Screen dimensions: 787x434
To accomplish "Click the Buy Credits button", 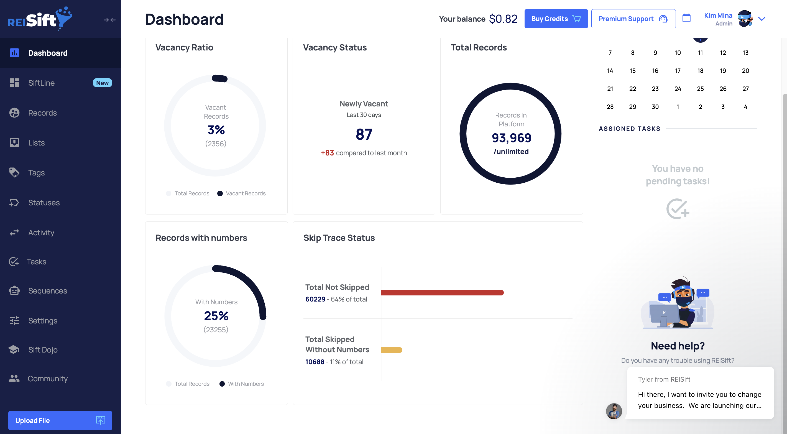I will (556, 19).
